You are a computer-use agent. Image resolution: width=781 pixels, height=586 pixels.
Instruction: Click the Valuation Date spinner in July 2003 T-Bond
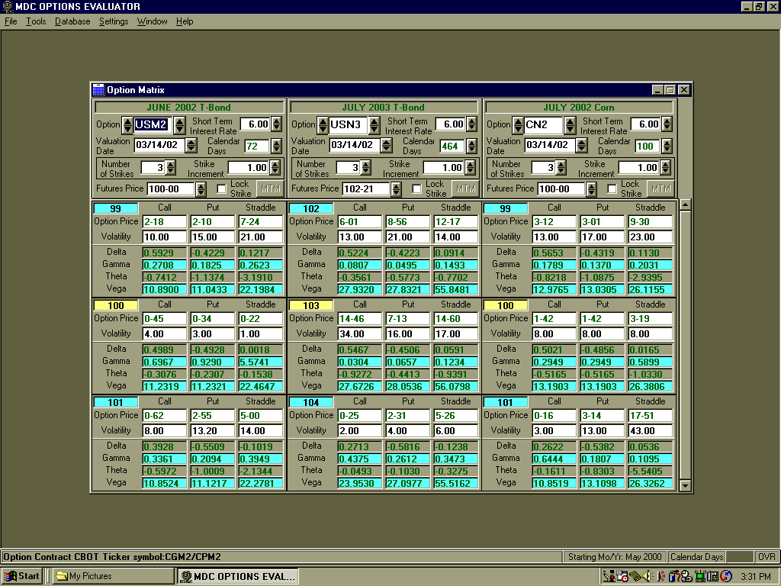pyautogui.click(x=387, y=145)
